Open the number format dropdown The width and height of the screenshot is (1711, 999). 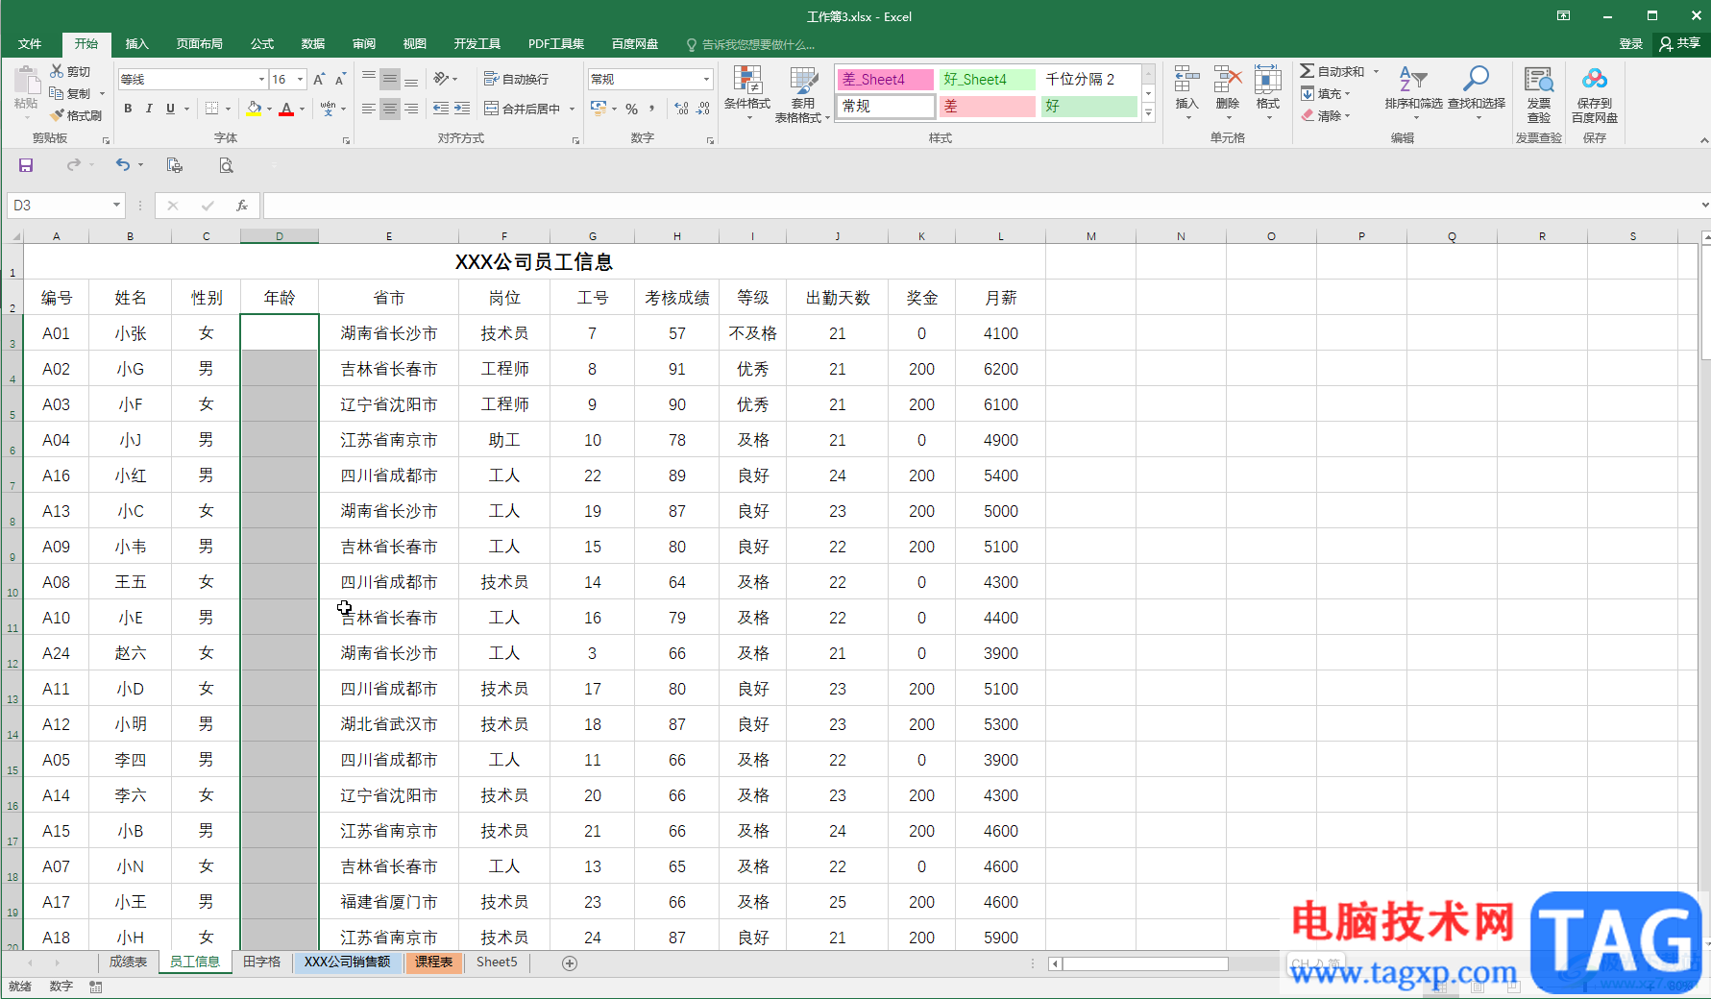pyautogui.click(x=706, y=80)
